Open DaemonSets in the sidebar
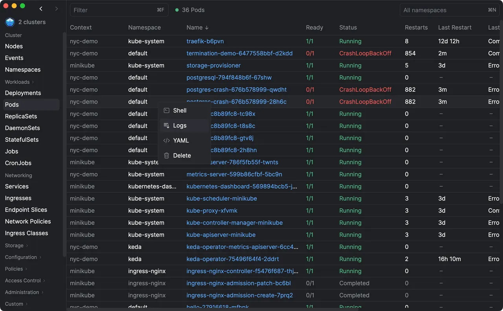Image resolution: width=503 pixels, height=311 pixels. tap(22, 128)
